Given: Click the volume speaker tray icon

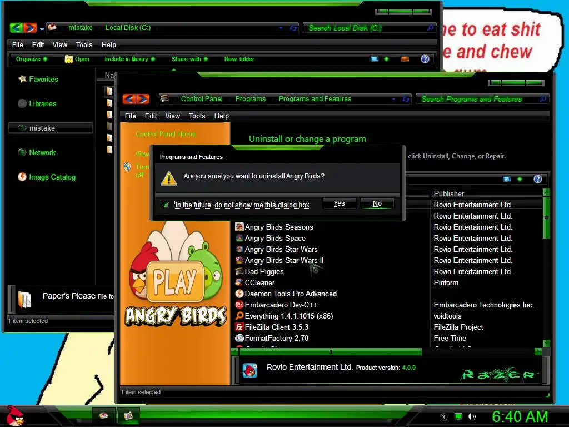Looking at the screenshot, I should pyautogui.click(x=471, y=416).
